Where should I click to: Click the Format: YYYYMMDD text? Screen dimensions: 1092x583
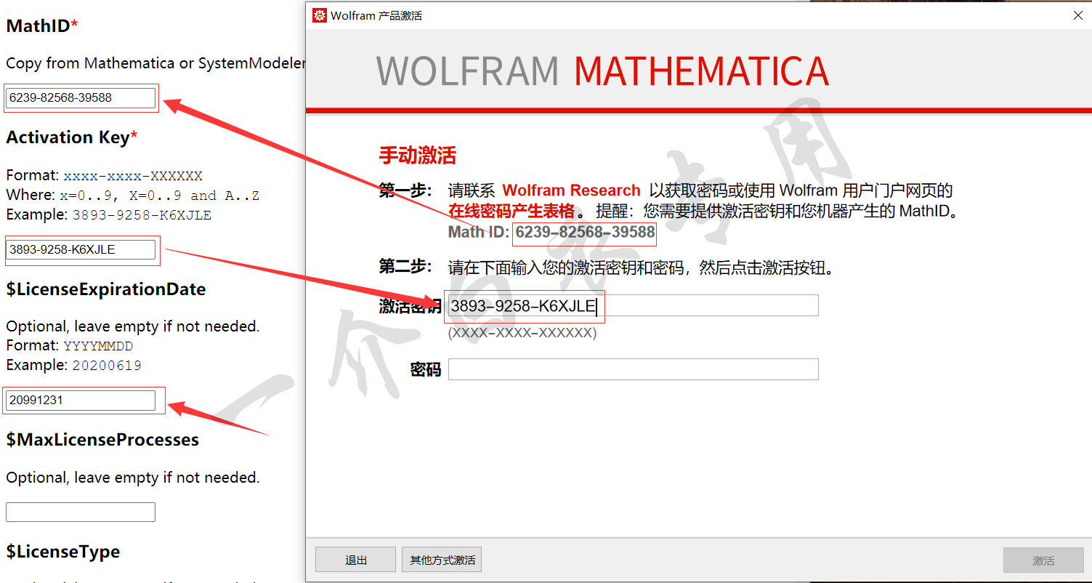(70, 346)
